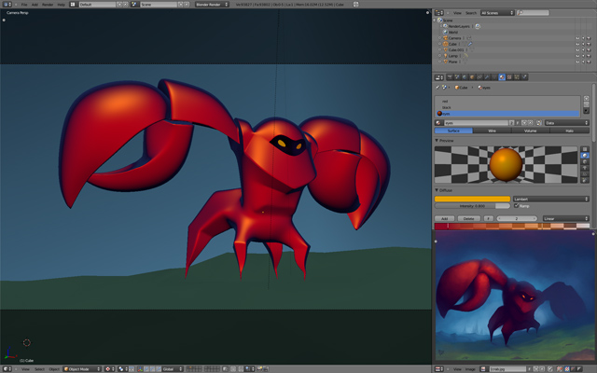The width and height of the screenshot is (597, 373).
Task: Open the Object Mode dropdown
Action: [81, 368]
